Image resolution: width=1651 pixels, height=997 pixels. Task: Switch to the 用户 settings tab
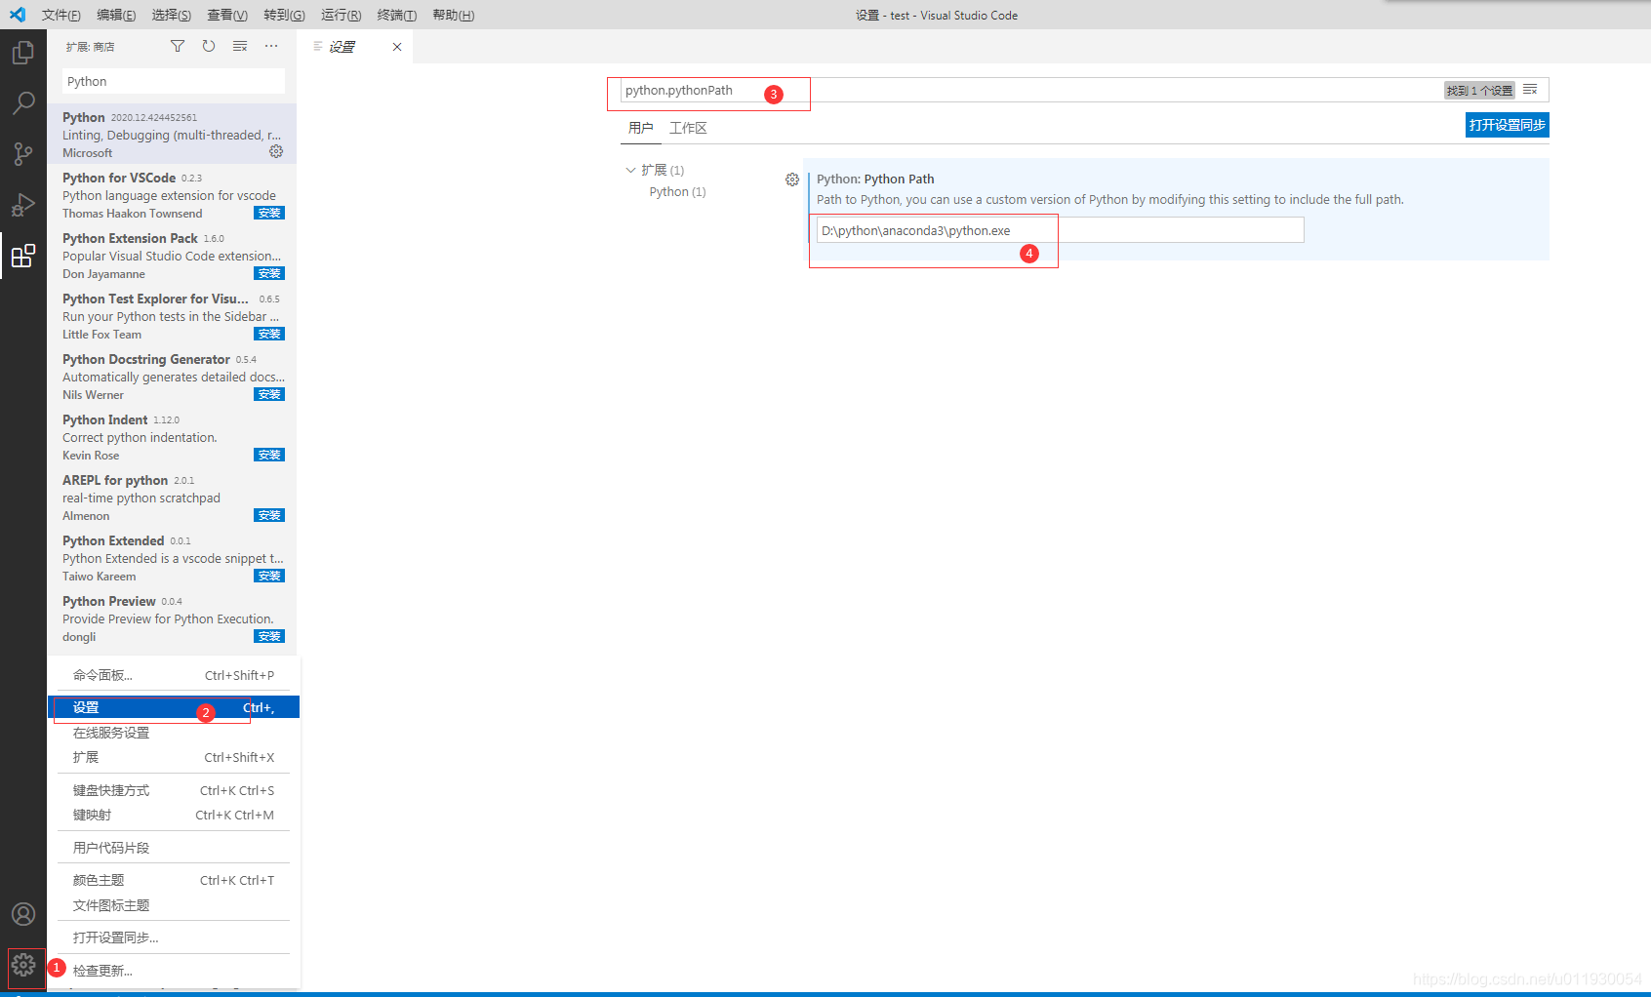641,128
